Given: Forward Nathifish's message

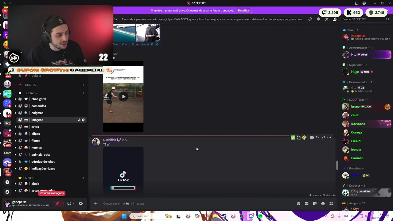Looking at the screenshot, I should (x=323, y=138).
